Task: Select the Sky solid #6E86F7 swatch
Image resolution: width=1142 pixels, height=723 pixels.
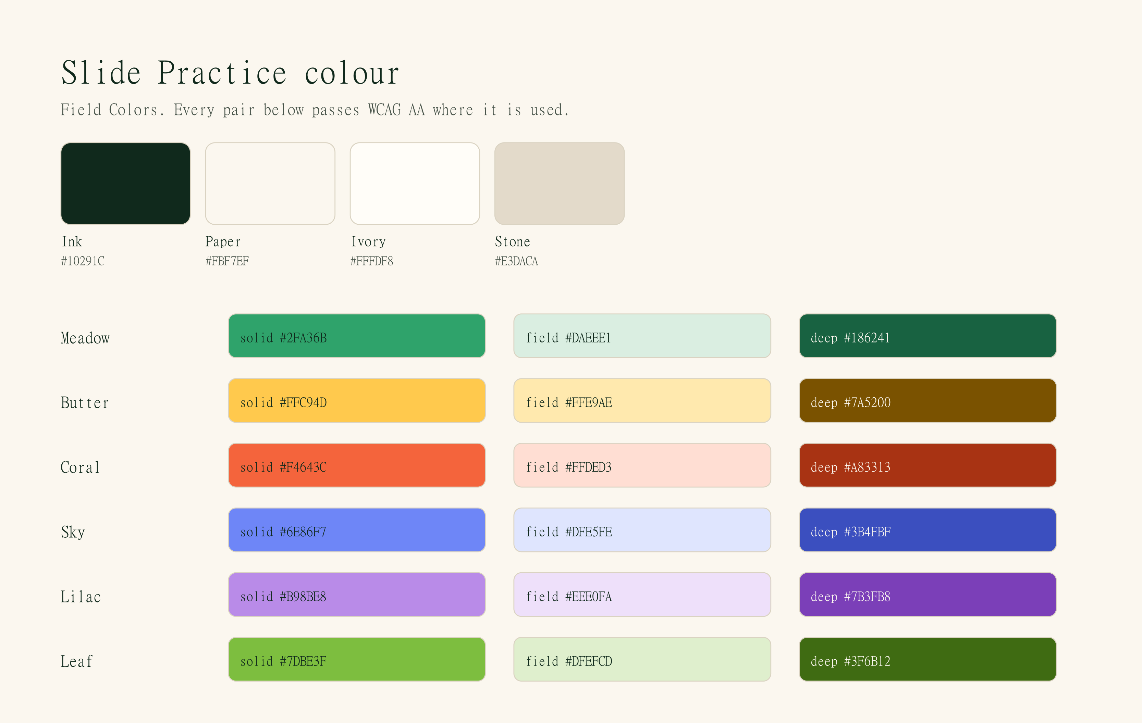Action: tap(357, 530)
